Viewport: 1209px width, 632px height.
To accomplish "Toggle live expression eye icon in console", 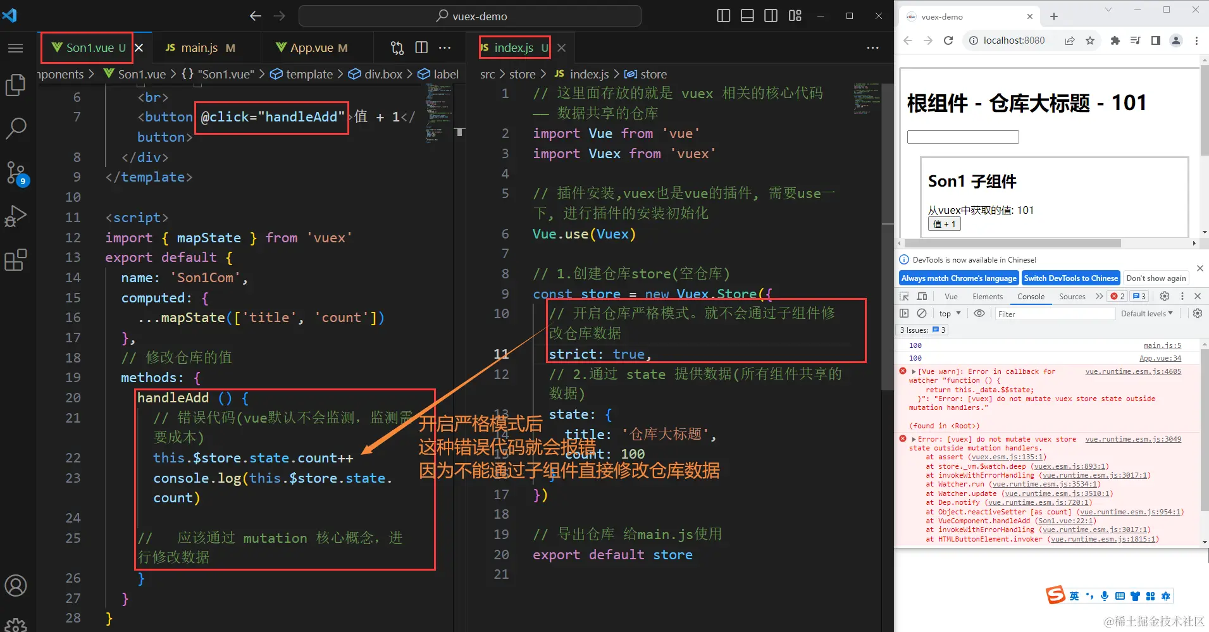I will [x=979, y=313].
